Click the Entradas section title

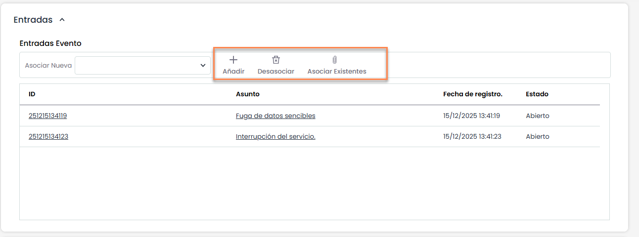(x=33, y=20)
